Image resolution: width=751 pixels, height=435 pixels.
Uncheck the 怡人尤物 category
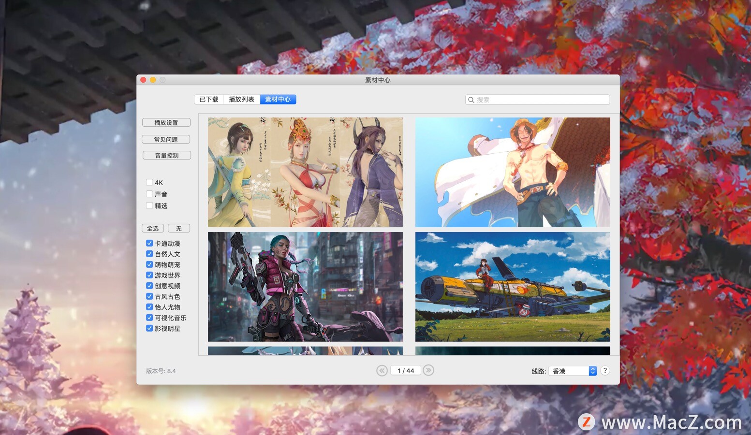pyautogui.click(x=149, y=307)
